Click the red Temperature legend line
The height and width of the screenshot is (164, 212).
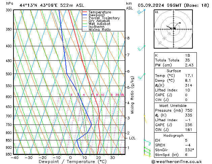tap(85, 12)
